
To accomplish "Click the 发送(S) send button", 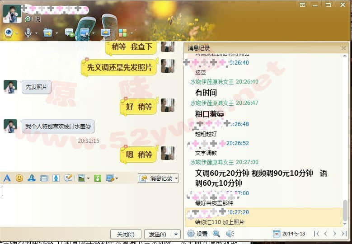I will [x=156, y=234].
